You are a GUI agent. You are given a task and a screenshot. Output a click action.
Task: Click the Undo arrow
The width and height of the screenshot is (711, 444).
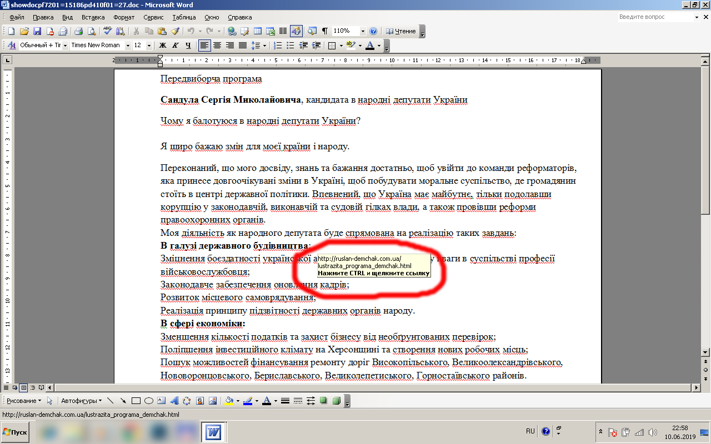pyautogui.click(x=191, y=31)
